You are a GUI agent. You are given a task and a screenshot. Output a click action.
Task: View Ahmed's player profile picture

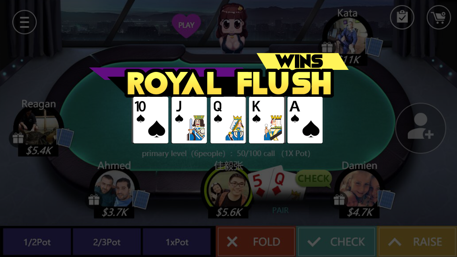(114, 189)
